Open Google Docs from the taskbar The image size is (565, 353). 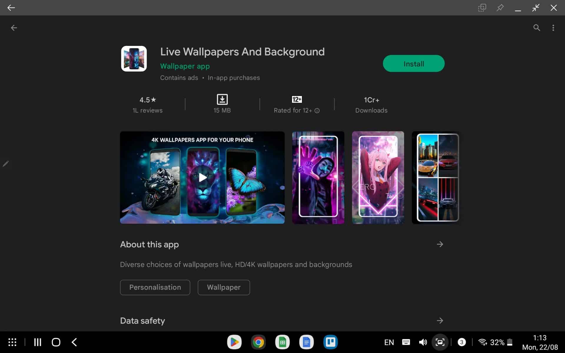point(306,342)
